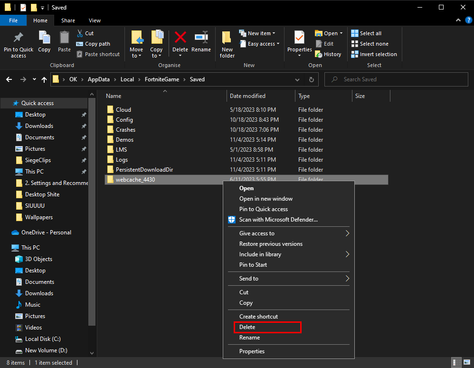Click the Rename icon in Organise group
474x368 pixels.
201,38
